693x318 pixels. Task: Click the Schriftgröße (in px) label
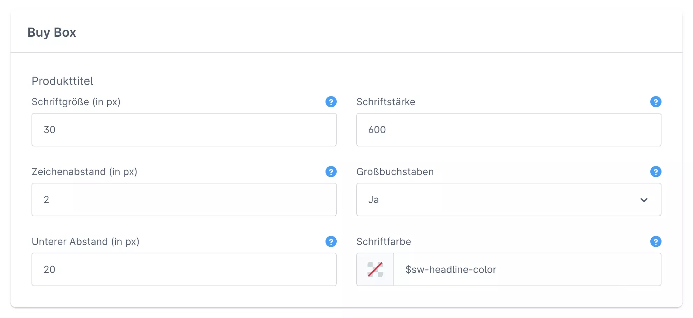(76, 102)
